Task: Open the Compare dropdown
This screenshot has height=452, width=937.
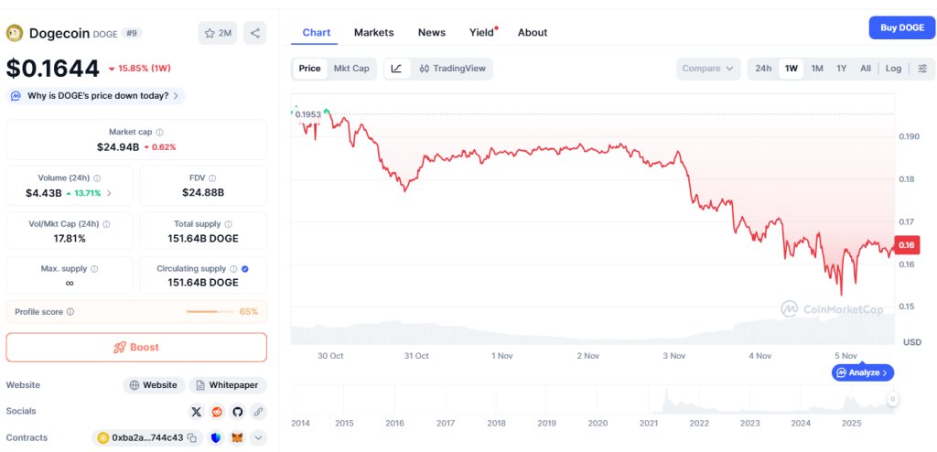Action: [x=708, y=69]
